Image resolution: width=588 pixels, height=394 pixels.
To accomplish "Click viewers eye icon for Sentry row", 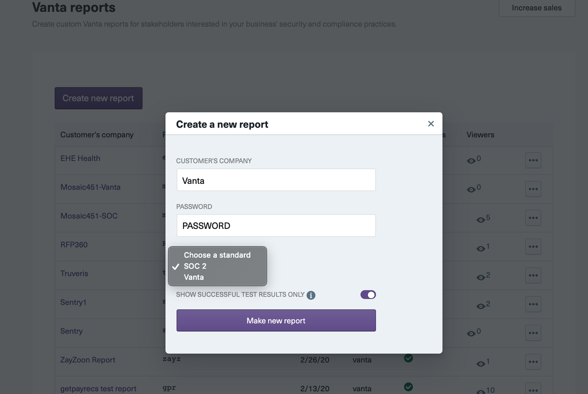I will [x=471, y=334].
